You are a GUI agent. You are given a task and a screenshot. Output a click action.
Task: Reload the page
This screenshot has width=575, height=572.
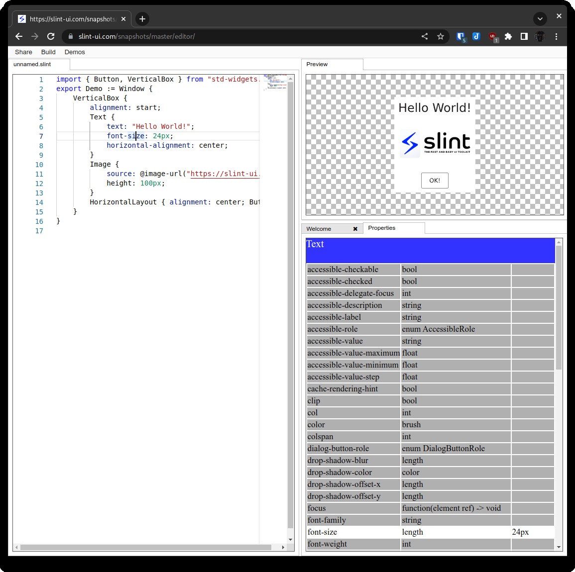click(x=51, y=36)
